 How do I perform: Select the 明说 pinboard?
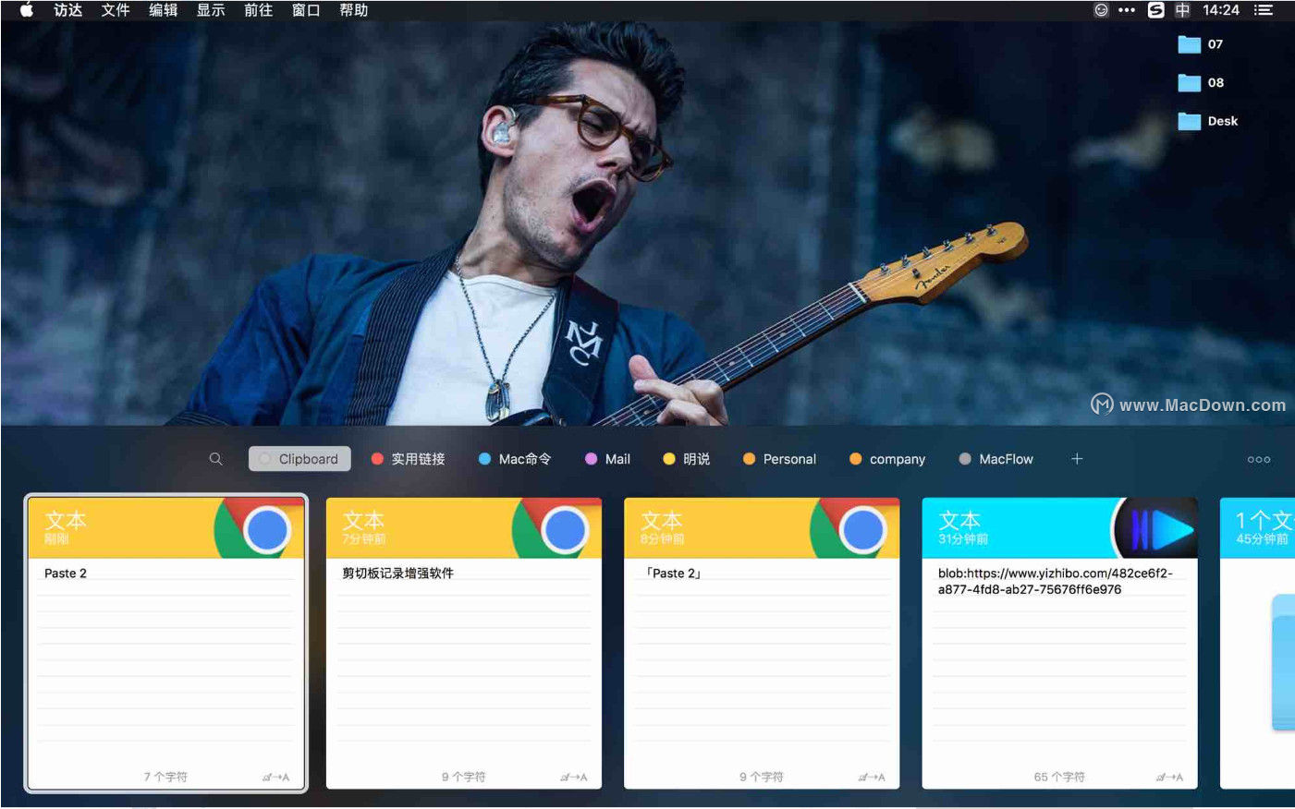pos(686,459)
